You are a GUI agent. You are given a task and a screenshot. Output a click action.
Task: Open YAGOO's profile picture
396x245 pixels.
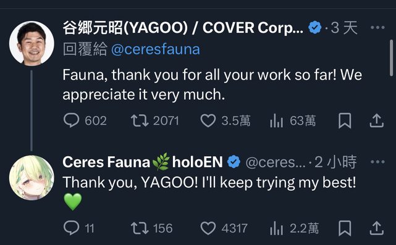(x=32, y=43)
